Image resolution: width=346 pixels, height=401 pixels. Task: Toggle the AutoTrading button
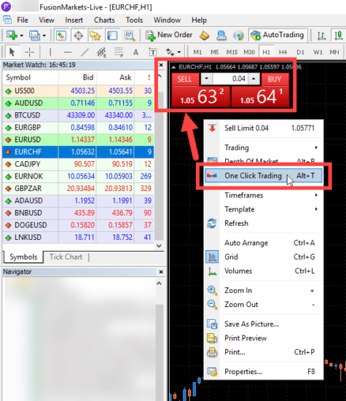pyautogui.click(x=278, y=35)
